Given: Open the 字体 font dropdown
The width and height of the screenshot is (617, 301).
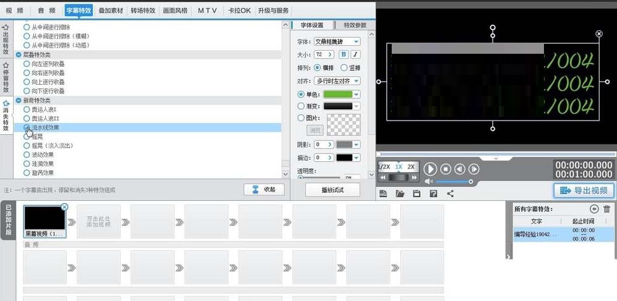Looking at the screenshot, I should (337, 41).
